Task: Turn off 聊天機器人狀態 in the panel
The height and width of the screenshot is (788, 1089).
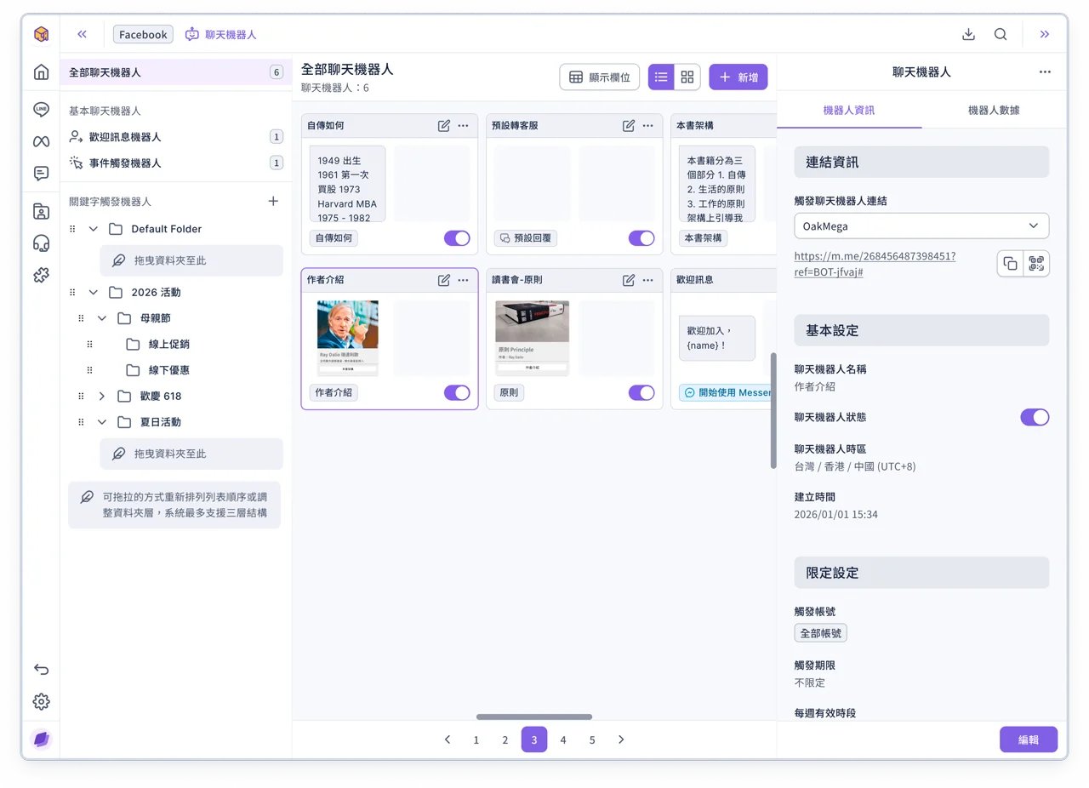Action: (1035, 417)
